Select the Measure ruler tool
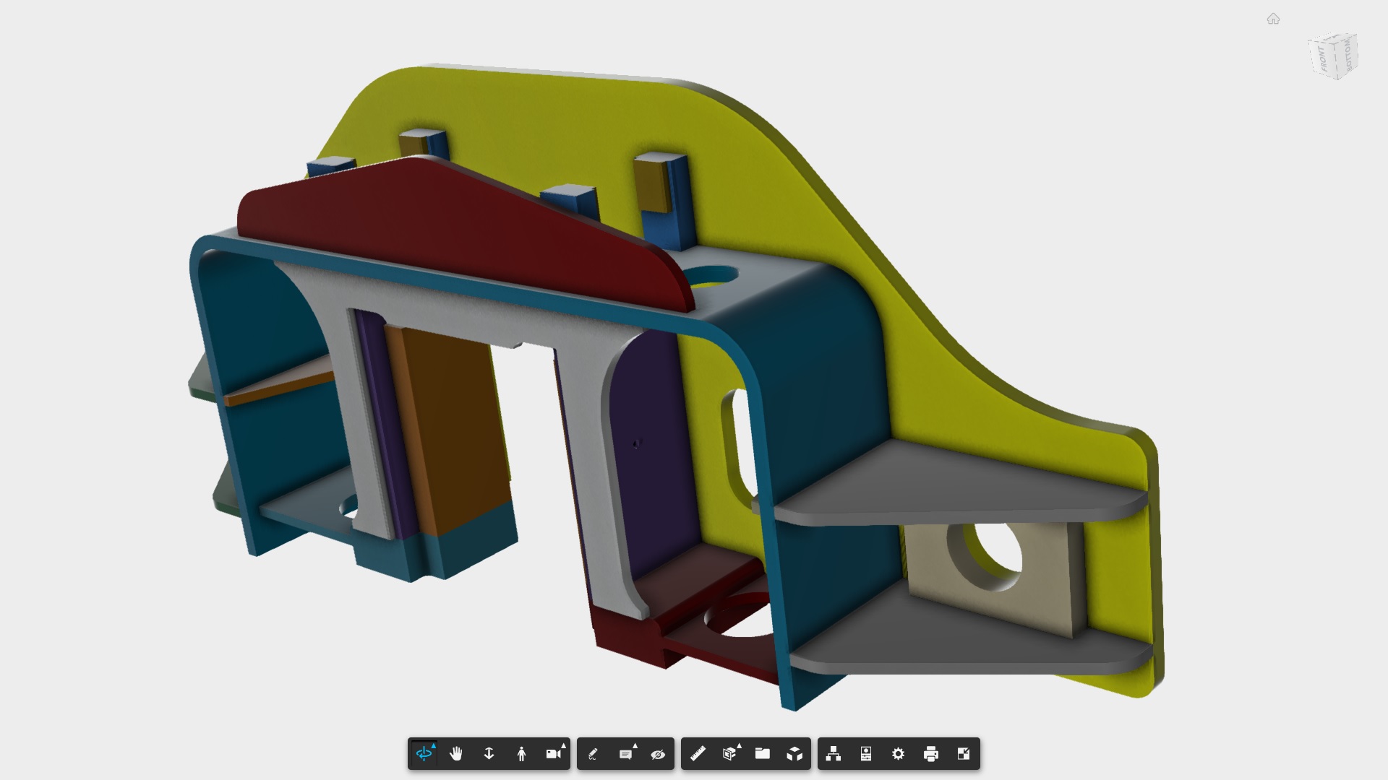 pyautogui.click(x=698, y=754)
